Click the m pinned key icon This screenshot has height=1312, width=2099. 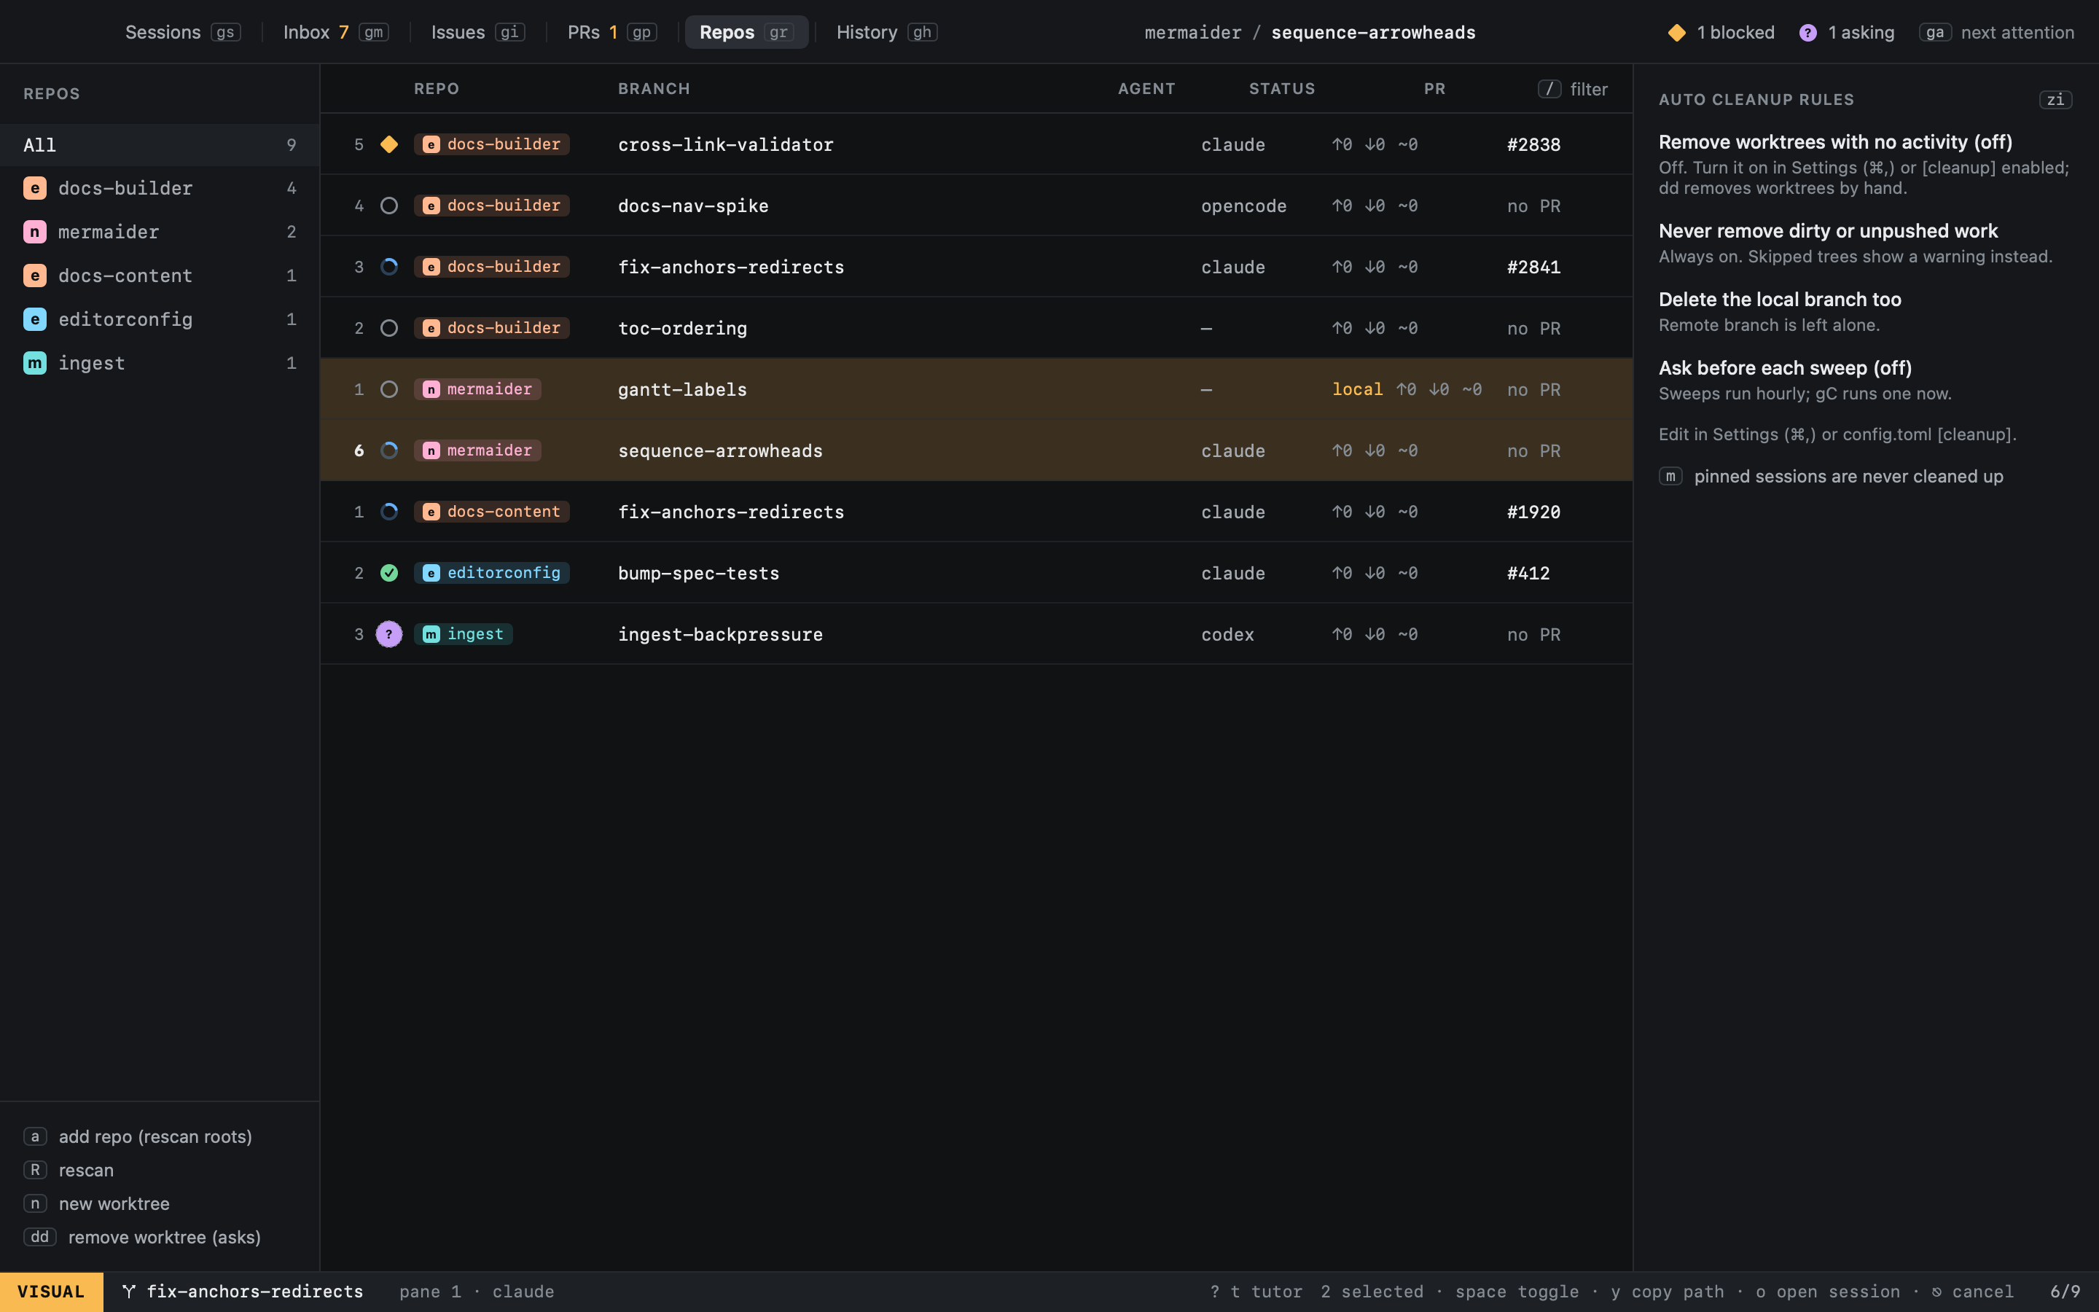1670,477
